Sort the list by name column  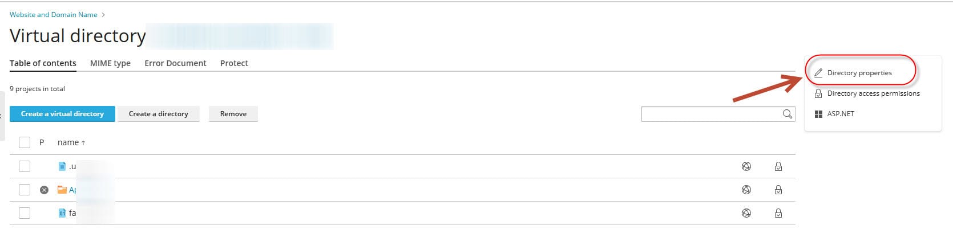point(68,142)
